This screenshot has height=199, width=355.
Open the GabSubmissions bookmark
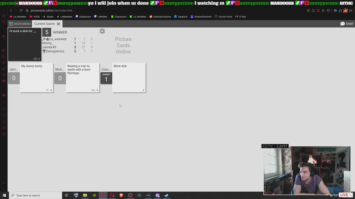160,17
